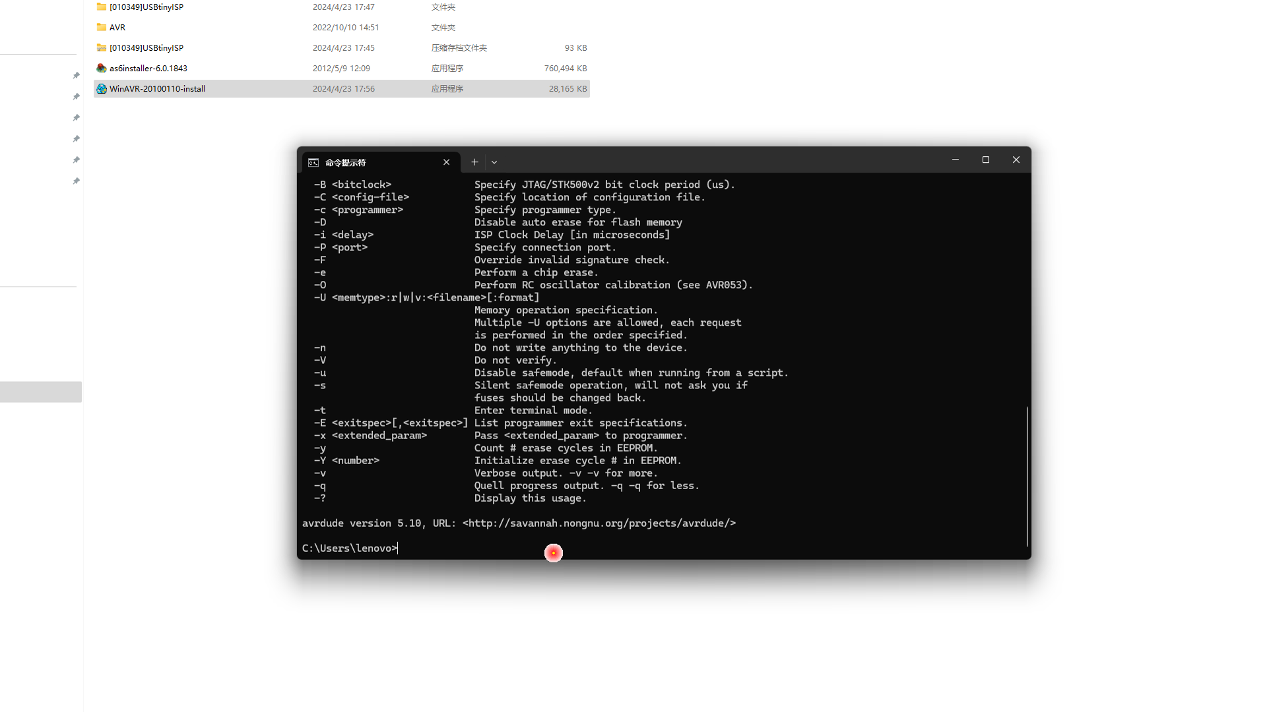Select the [010349]USBtinyISP folder row dated 17:47
Image resolution: width=1267 pixels, height=712 pixels.
coord(198,7)
